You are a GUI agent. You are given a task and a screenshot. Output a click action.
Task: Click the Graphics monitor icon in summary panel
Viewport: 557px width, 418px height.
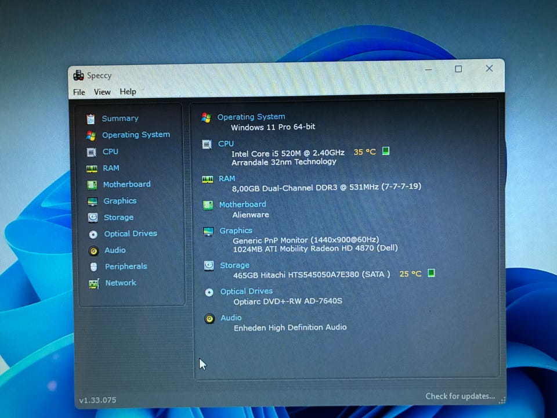pos(208,232)
